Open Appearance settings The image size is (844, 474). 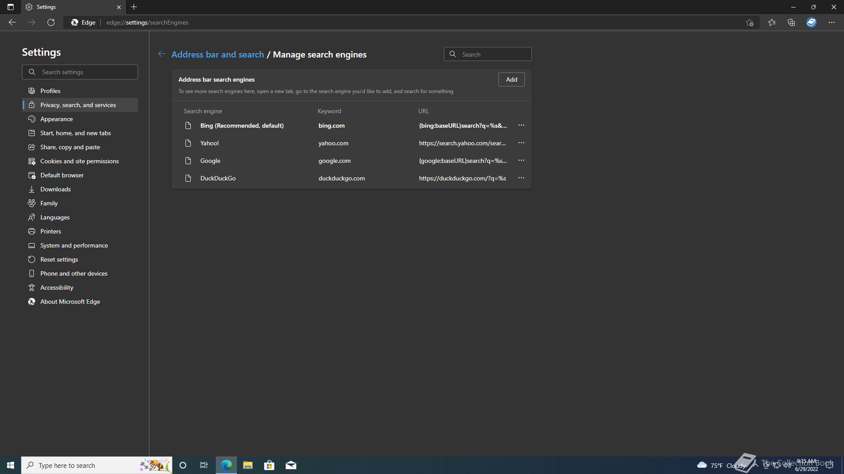tap(80, 119)
